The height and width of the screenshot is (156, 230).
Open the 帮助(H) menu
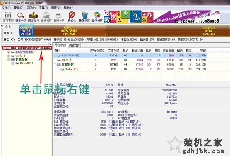click(x=68, y=8)
